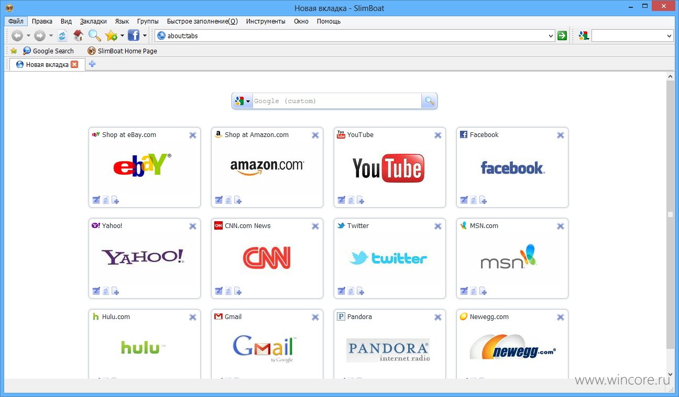Remove the Newegg.com tile
Image resolution: width=679 pixels, height=397 pixels.
click(561, 317)
